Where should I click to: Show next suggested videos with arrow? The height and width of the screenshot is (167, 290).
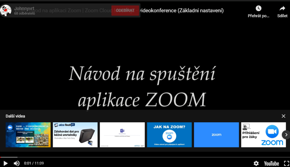click(x=286, y=135)
